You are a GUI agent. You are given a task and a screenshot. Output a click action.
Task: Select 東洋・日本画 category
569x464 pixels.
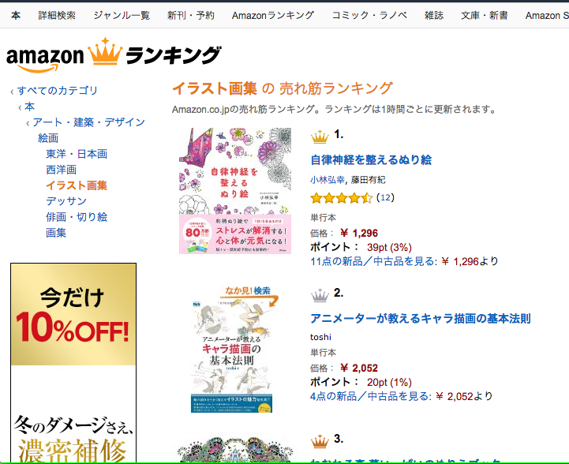coord(77,154)
